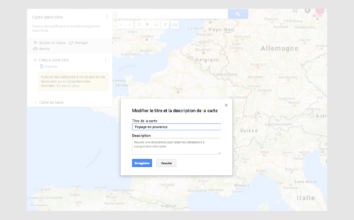Click Milan on the map

[x=265, y=152]
